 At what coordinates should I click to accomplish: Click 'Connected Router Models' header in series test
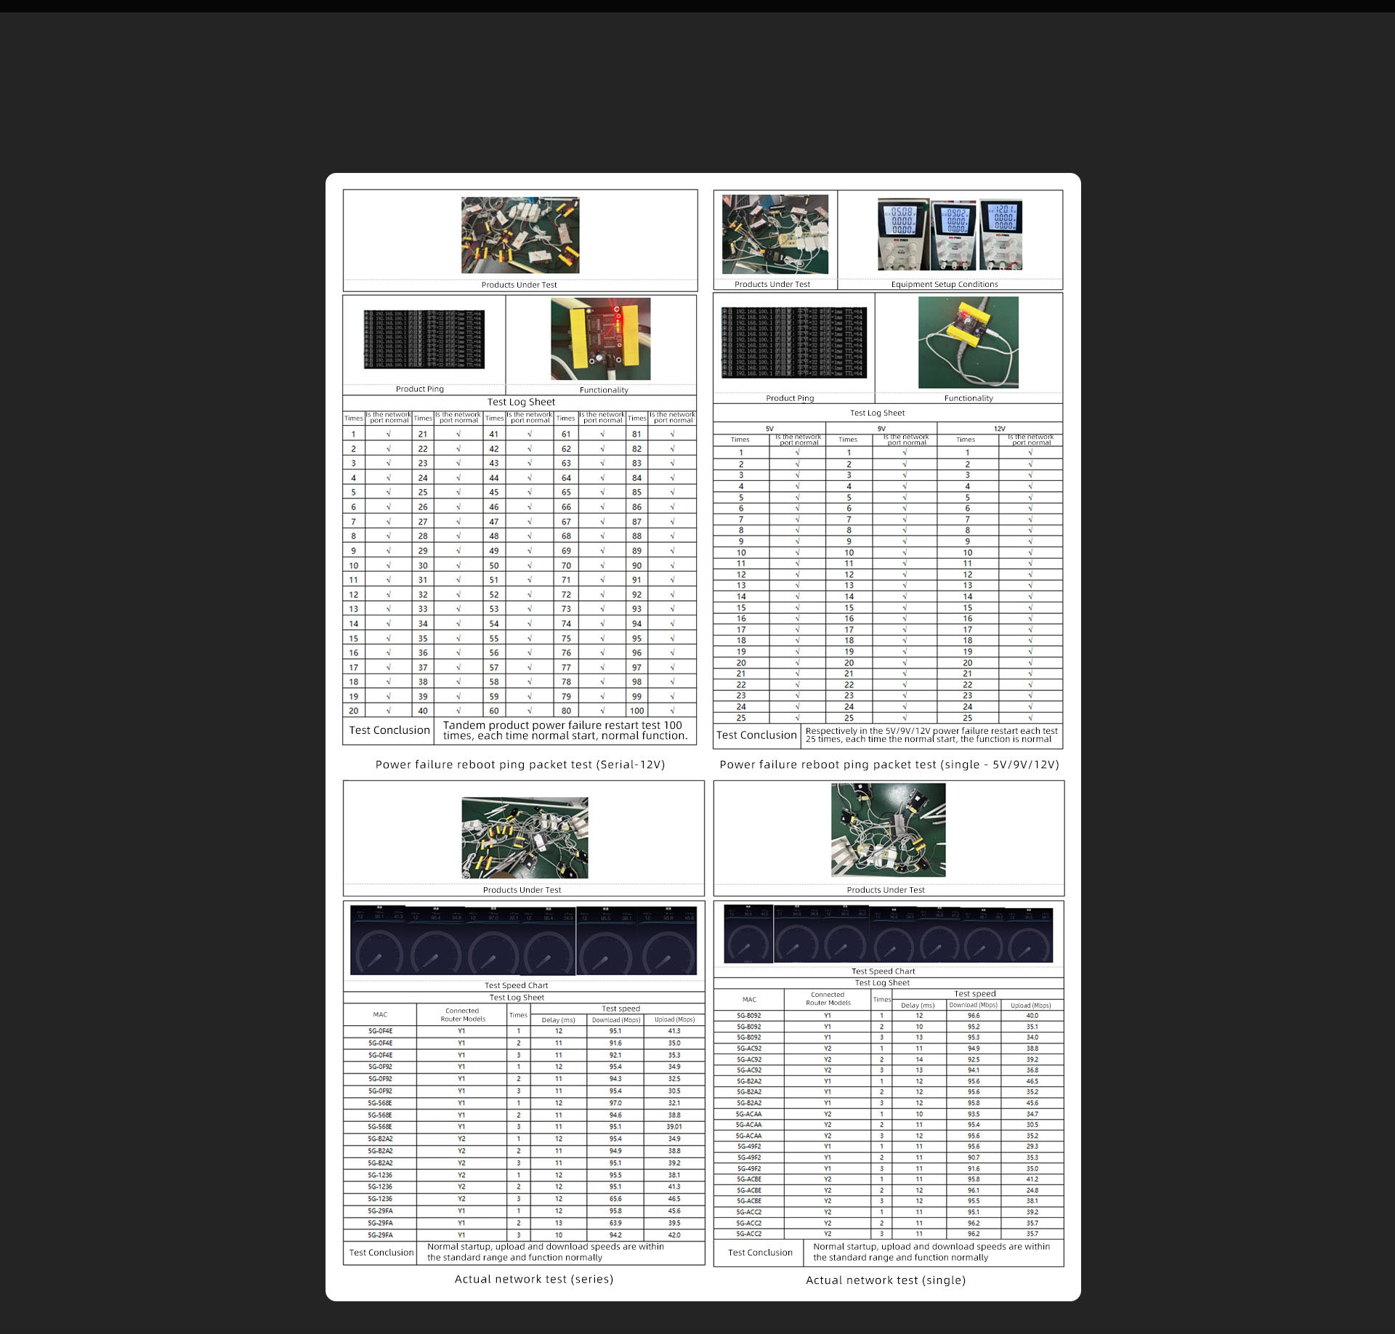(463, 1015)
